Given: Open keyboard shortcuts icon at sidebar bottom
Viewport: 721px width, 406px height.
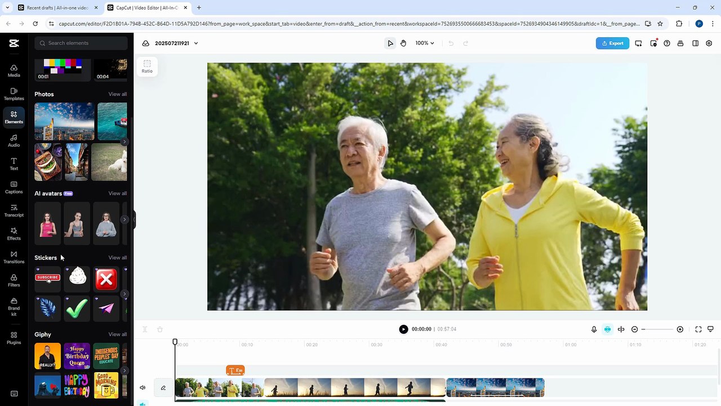Looking at the screenshot, I should 14,394.
